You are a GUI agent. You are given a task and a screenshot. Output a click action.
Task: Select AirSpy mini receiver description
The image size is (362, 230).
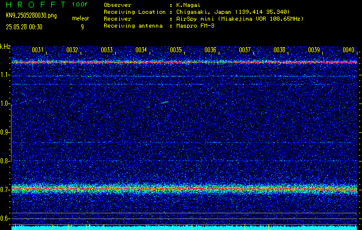[x=240, y=19]
